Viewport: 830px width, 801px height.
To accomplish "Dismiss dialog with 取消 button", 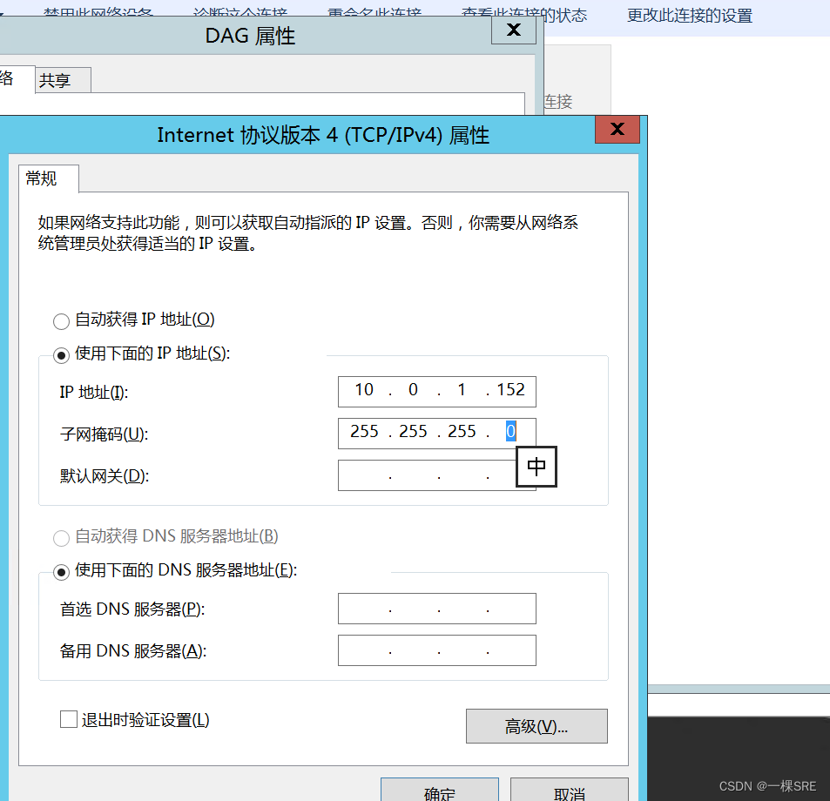I will pyautogui.click(x=569, y=792).
